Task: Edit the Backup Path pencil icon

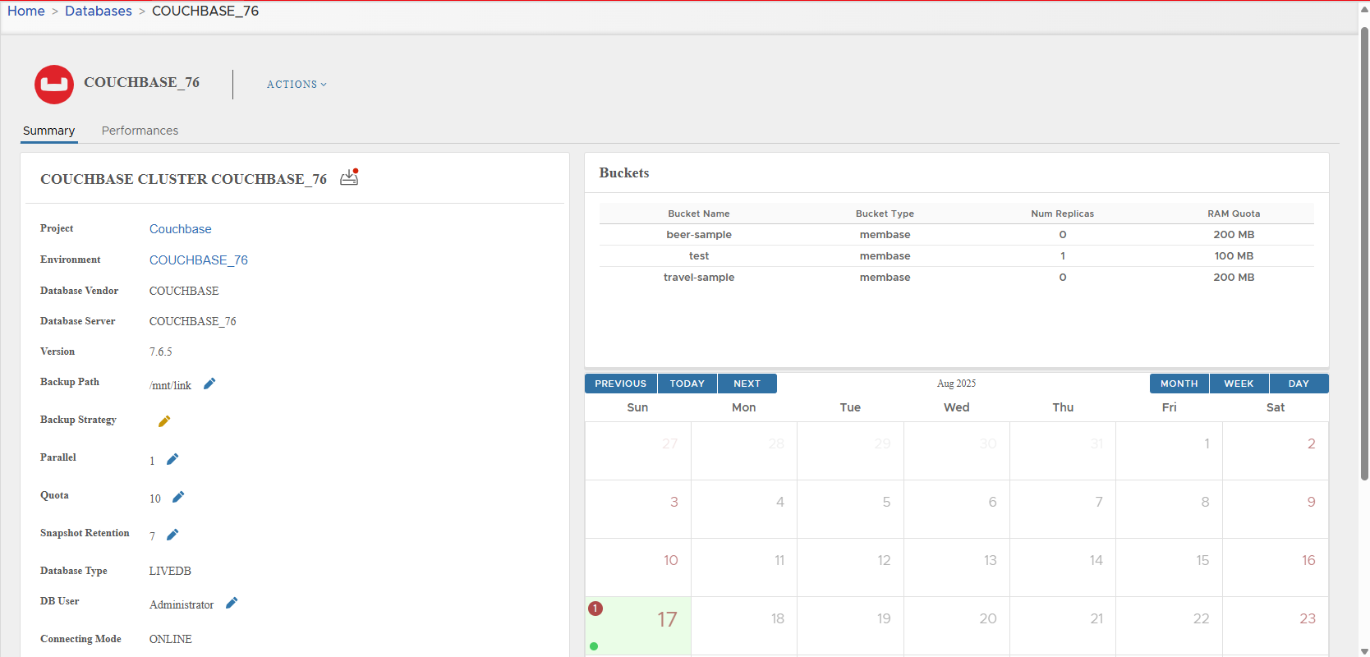Action: 209,384
